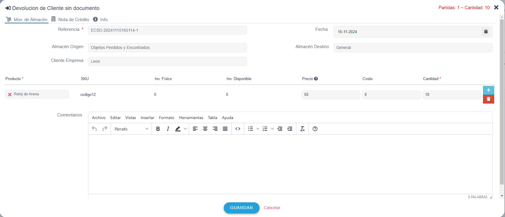Align text right
This screenshot has height=217, width=505.
(x=215, y=129)
